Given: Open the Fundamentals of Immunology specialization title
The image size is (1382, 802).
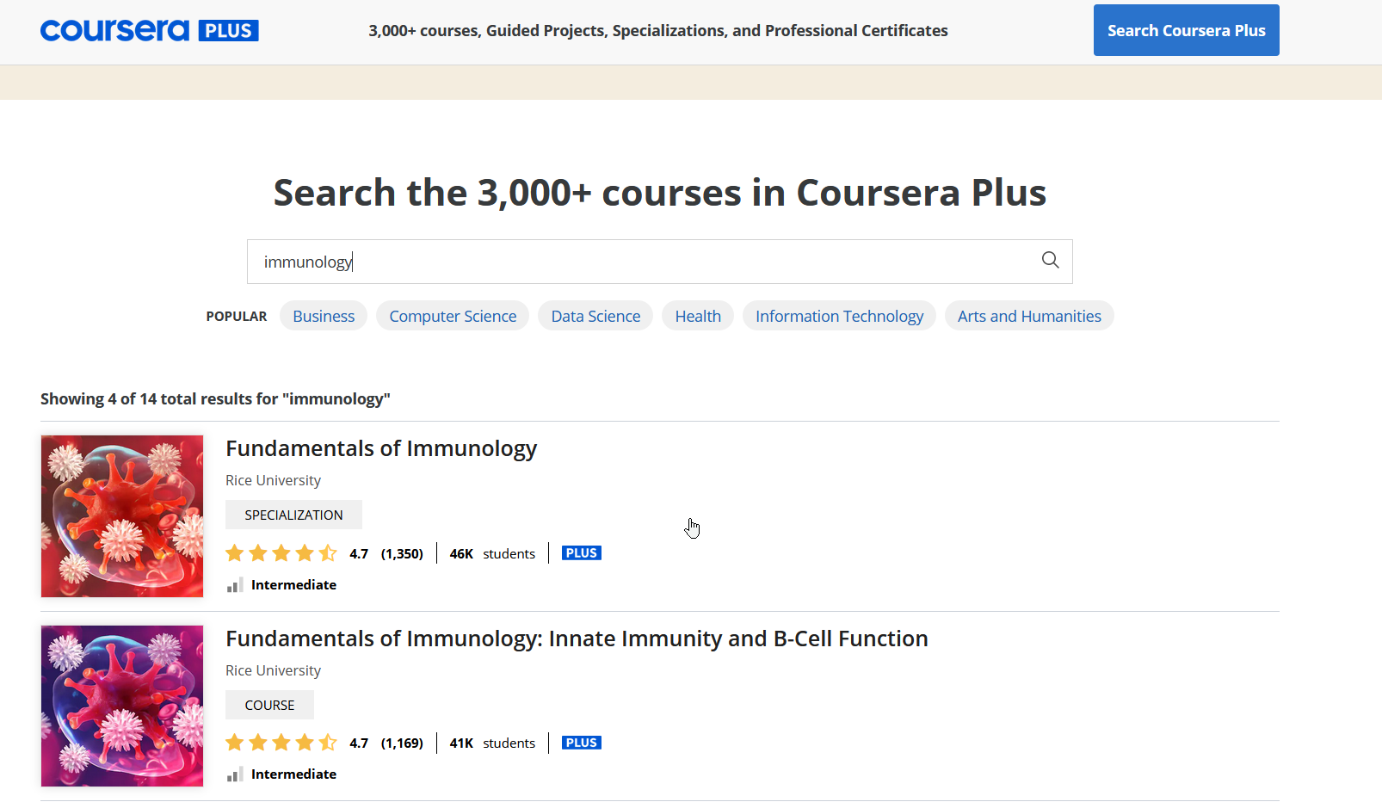Looking at the screenshot, I should [381, 448].
